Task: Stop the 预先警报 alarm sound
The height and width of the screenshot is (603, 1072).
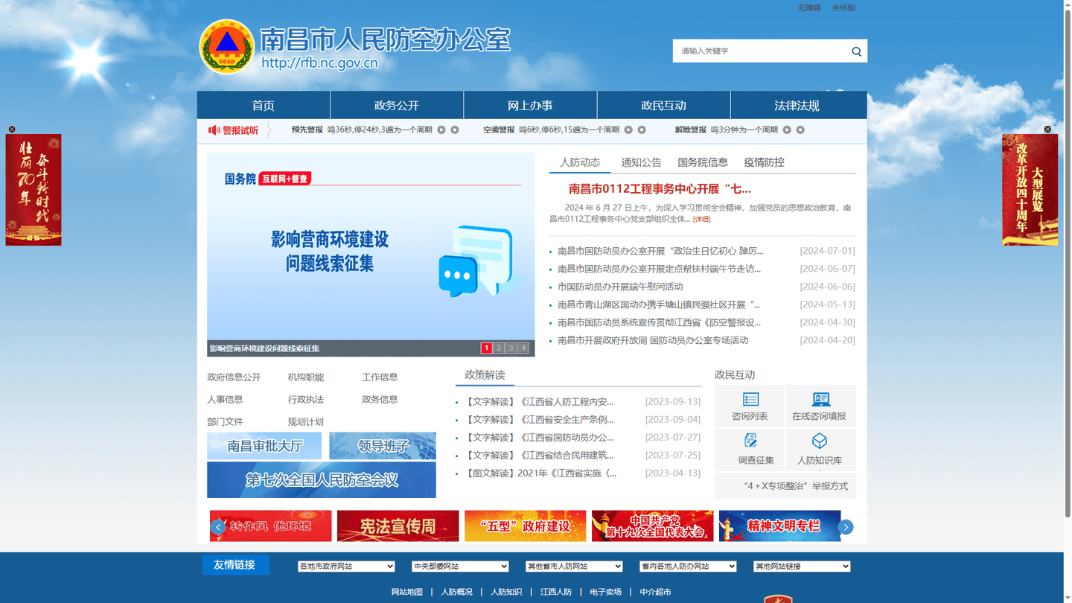Action: pos(455,130)
